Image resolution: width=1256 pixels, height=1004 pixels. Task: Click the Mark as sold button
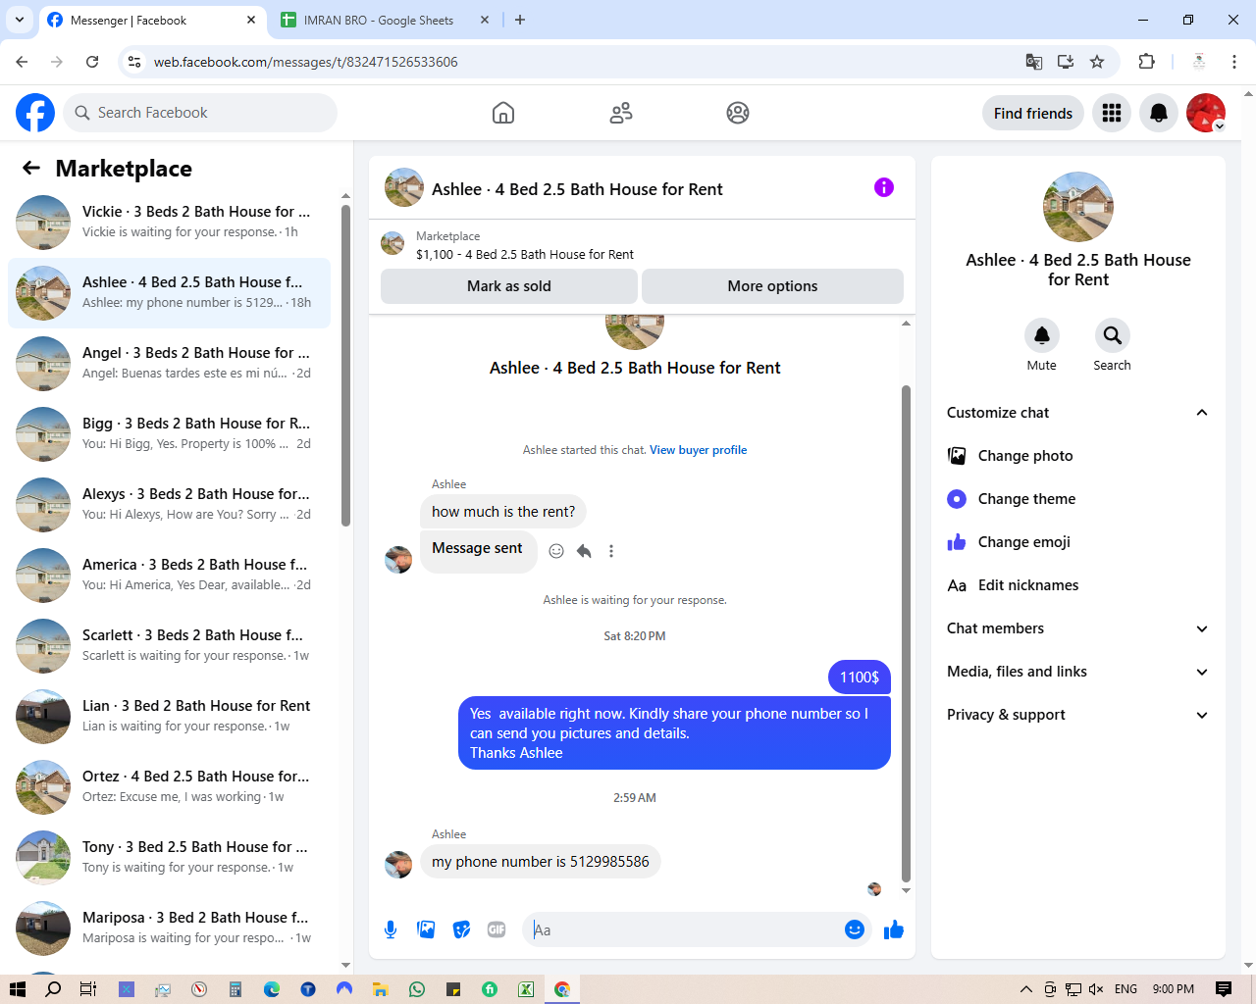(x=509, y=286)
